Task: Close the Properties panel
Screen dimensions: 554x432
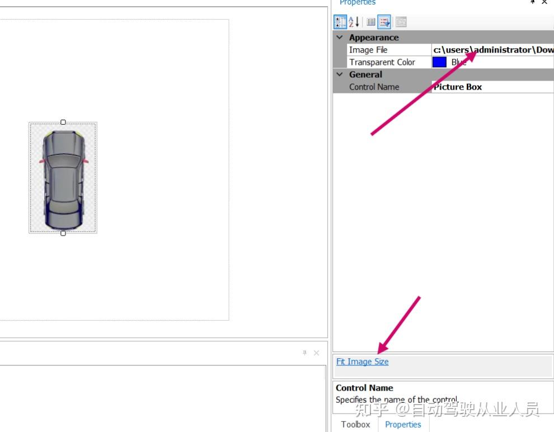Action: click(544, 2)
